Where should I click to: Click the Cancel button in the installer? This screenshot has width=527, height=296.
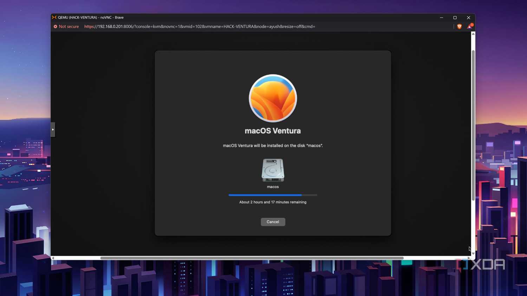tap(273, 222)
